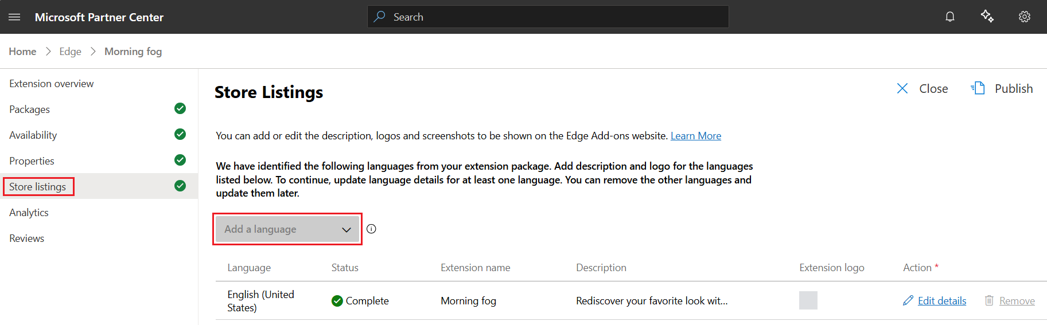
Task: Click the extension logo thumbnail
Action: tap(808, 300)
